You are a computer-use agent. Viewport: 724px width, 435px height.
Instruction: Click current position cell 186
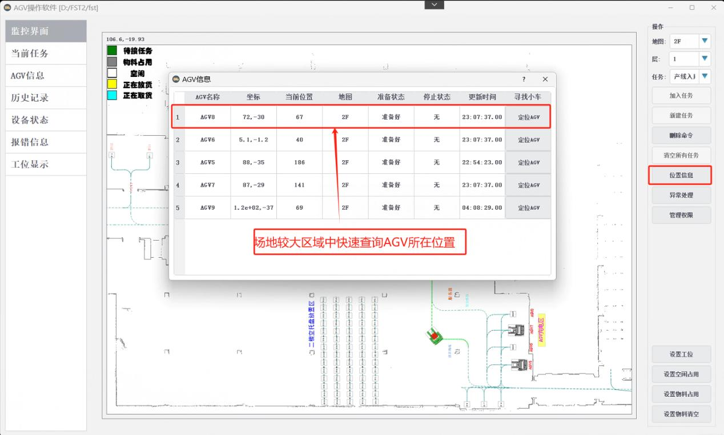point(299,162)
